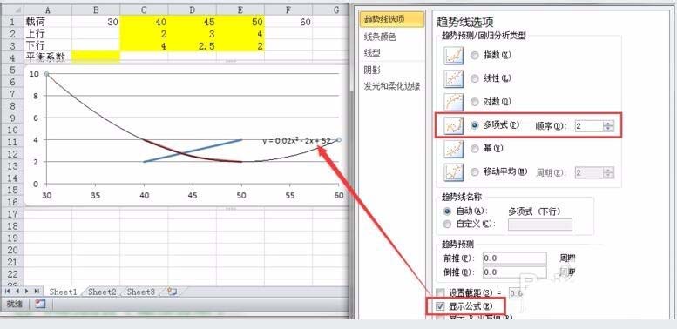The height and width of the screenshot is (329, 677).
Task: Click previous sheet navigation arrow
Action: tap(17, 292)
